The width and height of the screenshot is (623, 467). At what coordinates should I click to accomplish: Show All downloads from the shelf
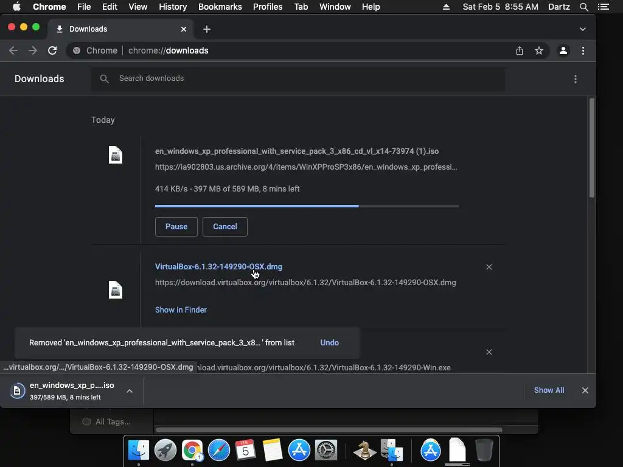pos(549,390)
